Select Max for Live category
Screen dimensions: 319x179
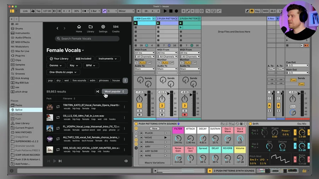22,51
